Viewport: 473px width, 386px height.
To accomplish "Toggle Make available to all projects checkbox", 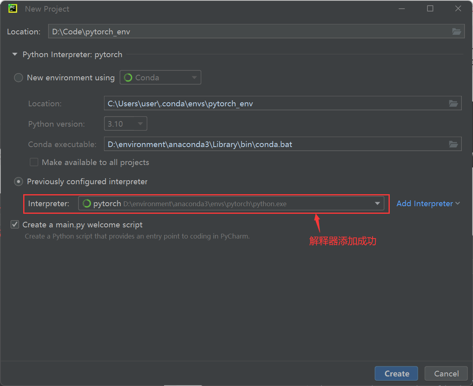I will (34, 162).
